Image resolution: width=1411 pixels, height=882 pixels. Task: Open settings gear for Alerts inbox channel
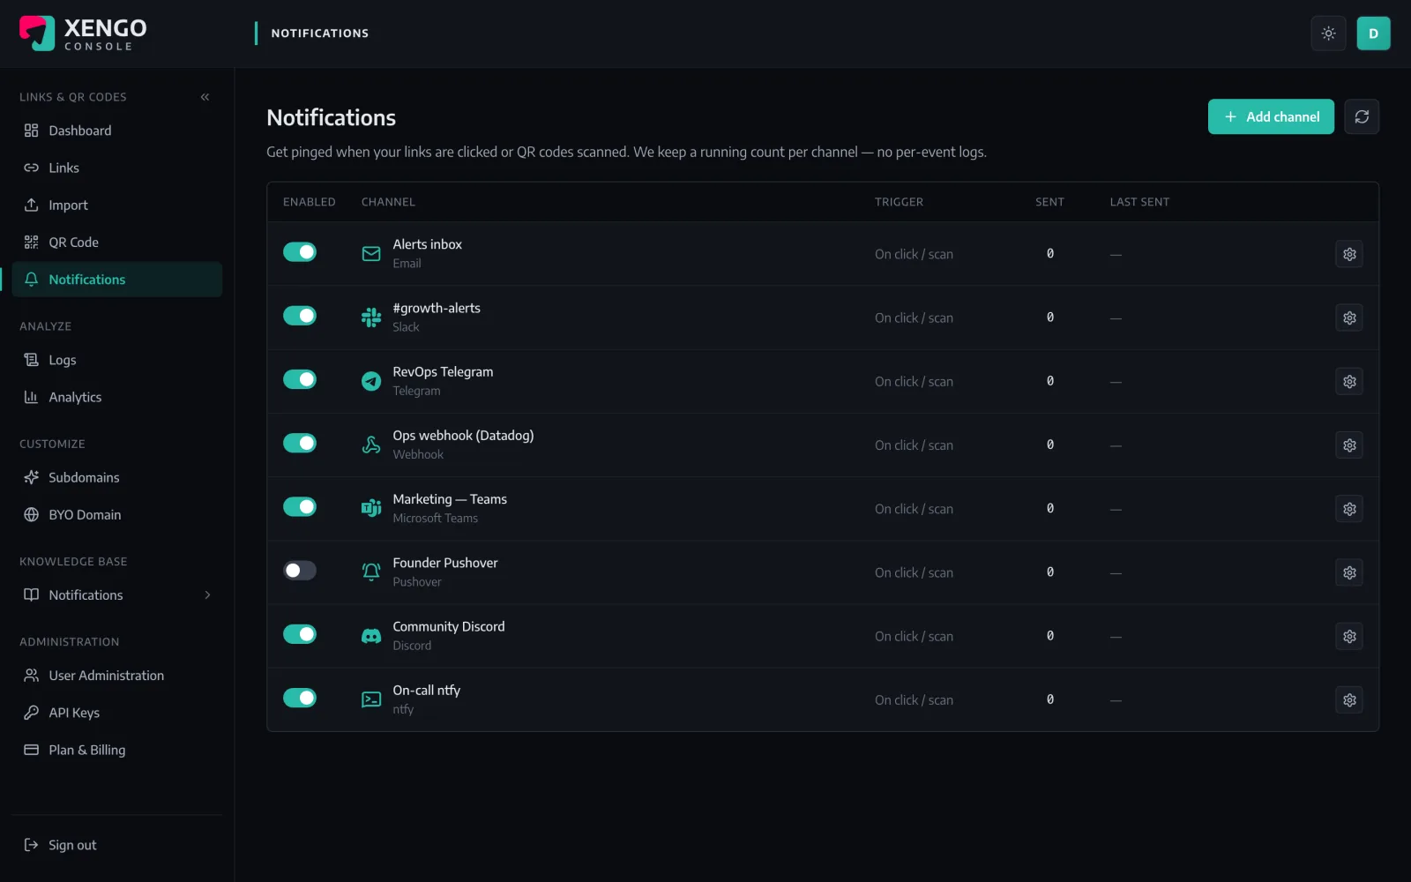click(x=1349, y=254)
